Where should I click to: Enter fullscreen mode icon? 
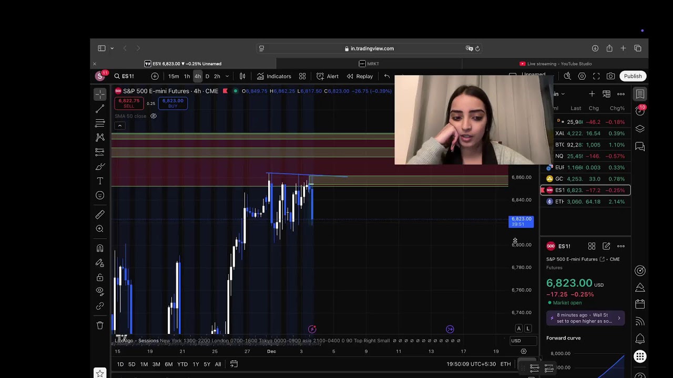[596, 76]
